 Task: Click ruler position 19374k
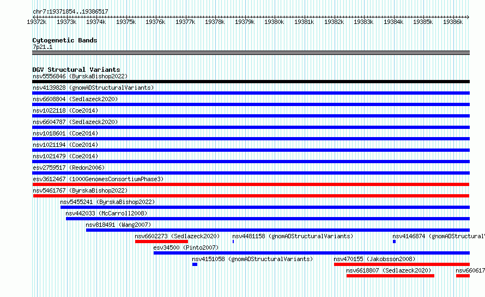[96, 22]
